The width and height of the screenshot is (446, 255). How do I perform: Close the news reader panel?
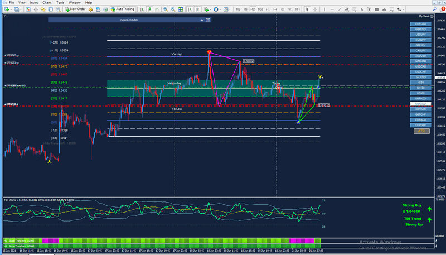click(208, 20)
